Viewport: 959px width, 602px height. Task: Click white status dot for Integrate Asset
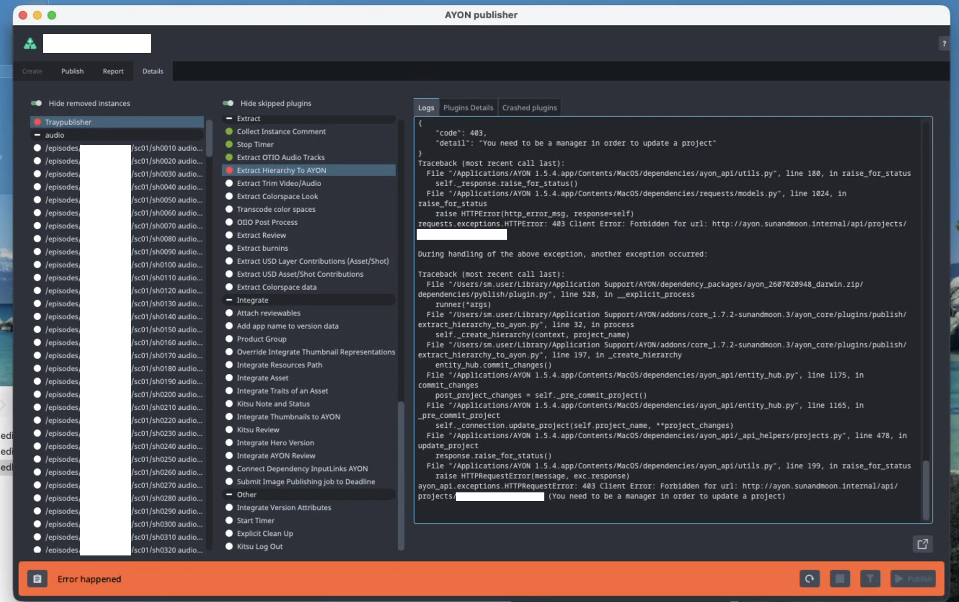point(229,378)
